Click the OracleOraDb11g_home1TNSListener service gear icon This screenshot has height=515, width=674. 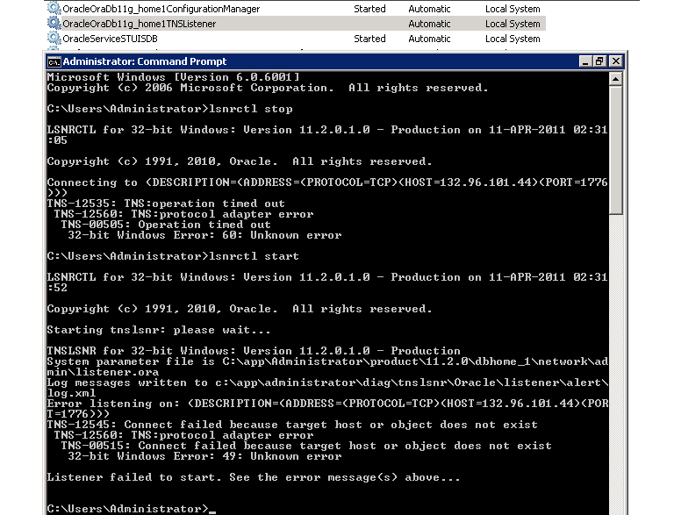[x=54, y=24]
